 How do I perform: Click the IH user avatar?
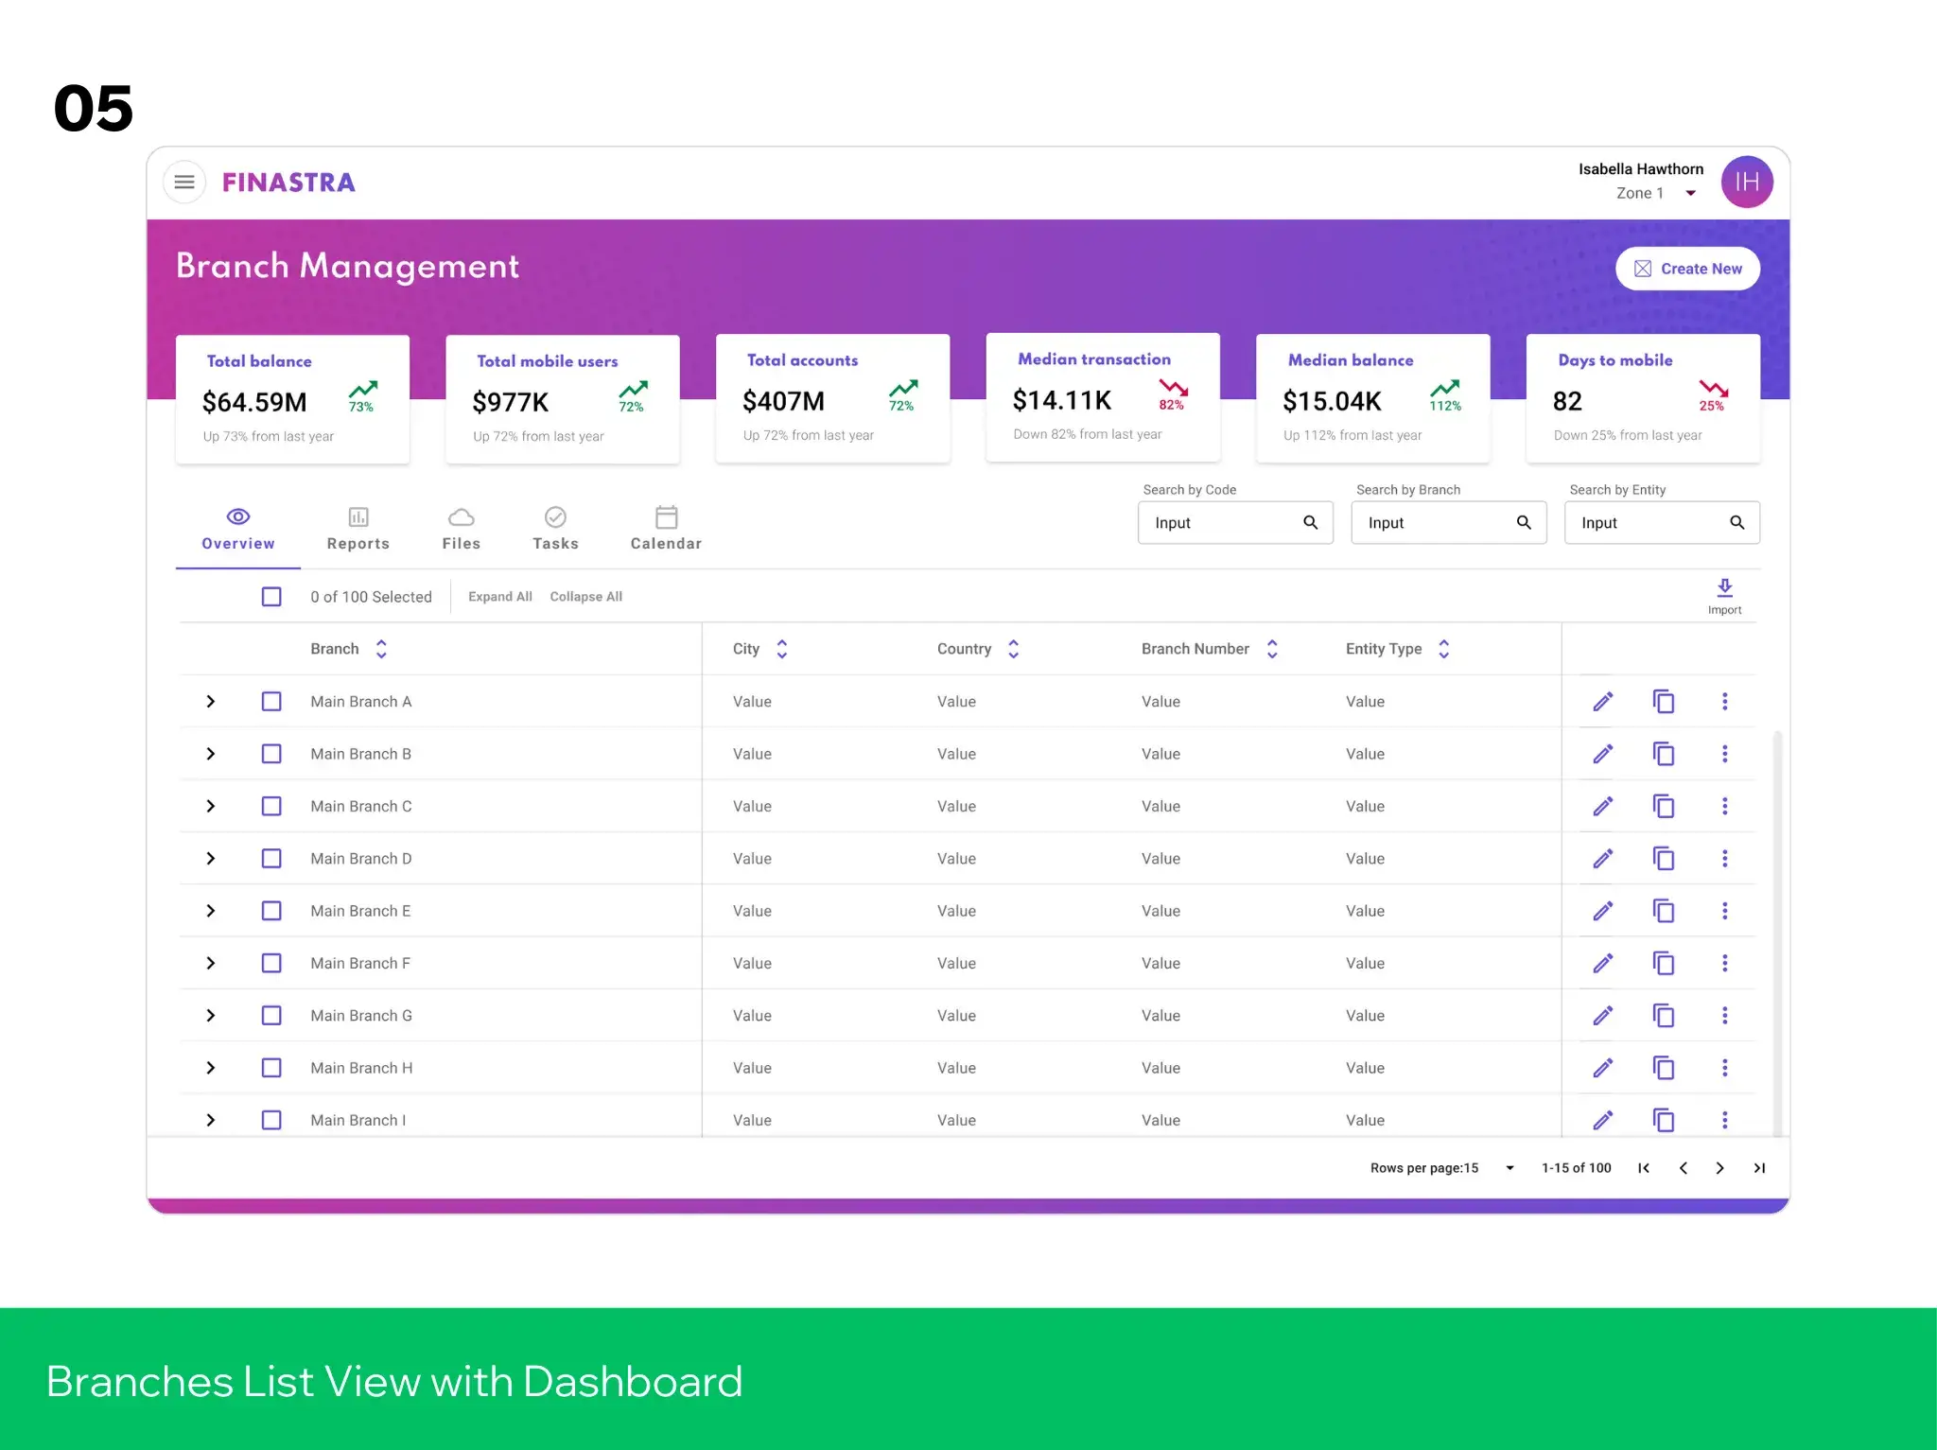[1746, 182]
